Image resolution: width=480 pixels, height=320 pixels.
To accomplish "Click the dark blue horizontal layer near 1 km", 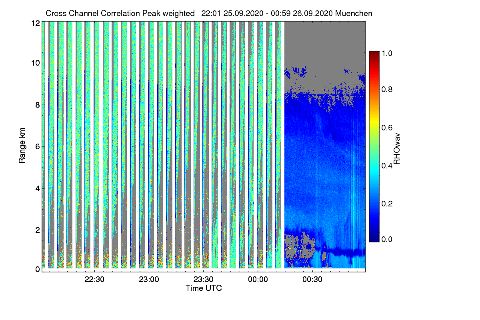I will click(346, 252).
